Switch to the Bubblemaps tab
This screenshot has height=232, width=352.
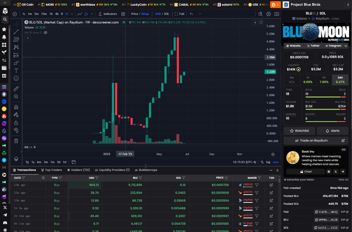[146, 170]
